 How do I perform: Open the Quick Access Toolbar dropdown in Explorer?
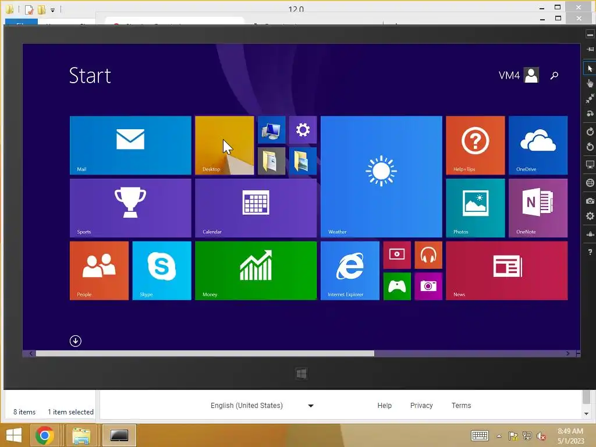point(53,10)
